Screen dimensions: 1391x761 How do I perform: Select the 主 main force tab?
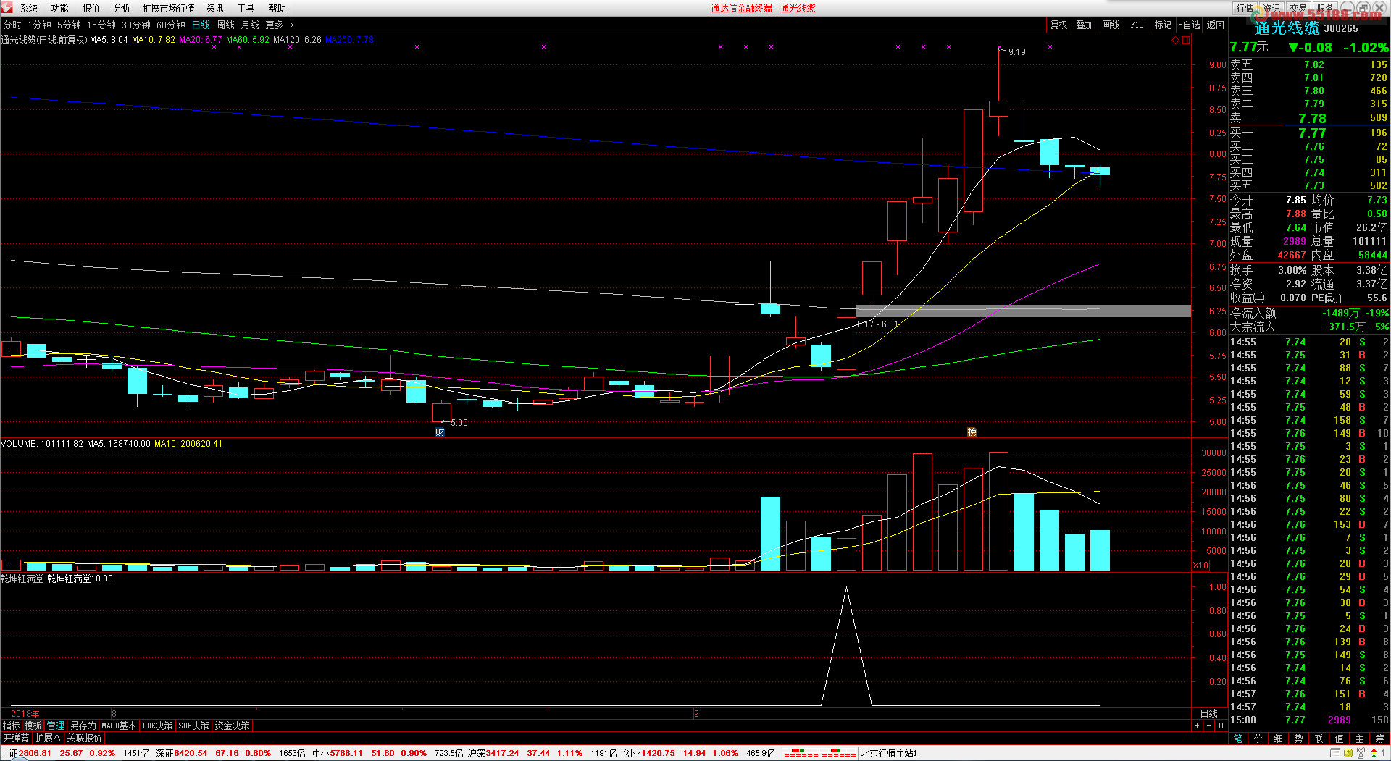[x=1360, y=739]
